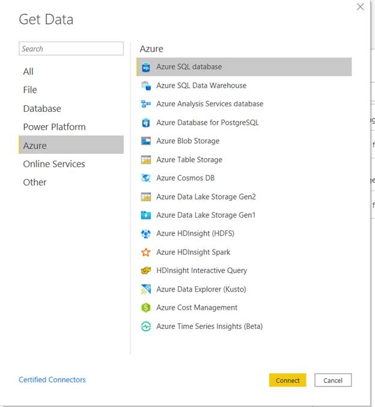This screenshot has width=375, height=407.
Task: Select the Azure Blob Storage icon
Action: (x=146, y=141)
